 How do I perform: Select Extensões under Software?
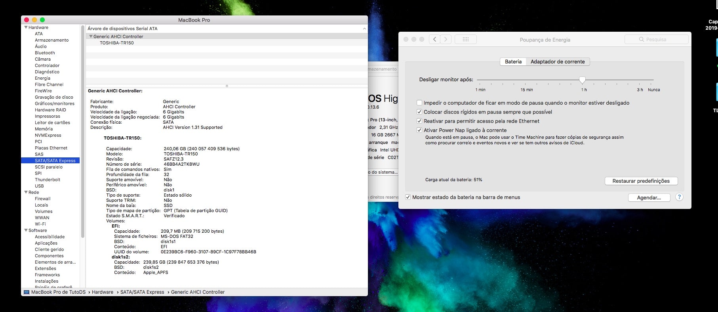click(46, 268)
